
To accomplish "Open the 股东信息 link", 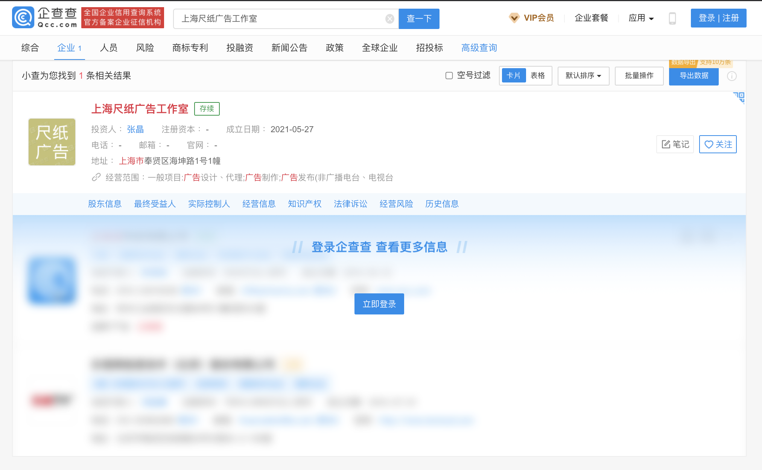I will [x=105, y=204].
